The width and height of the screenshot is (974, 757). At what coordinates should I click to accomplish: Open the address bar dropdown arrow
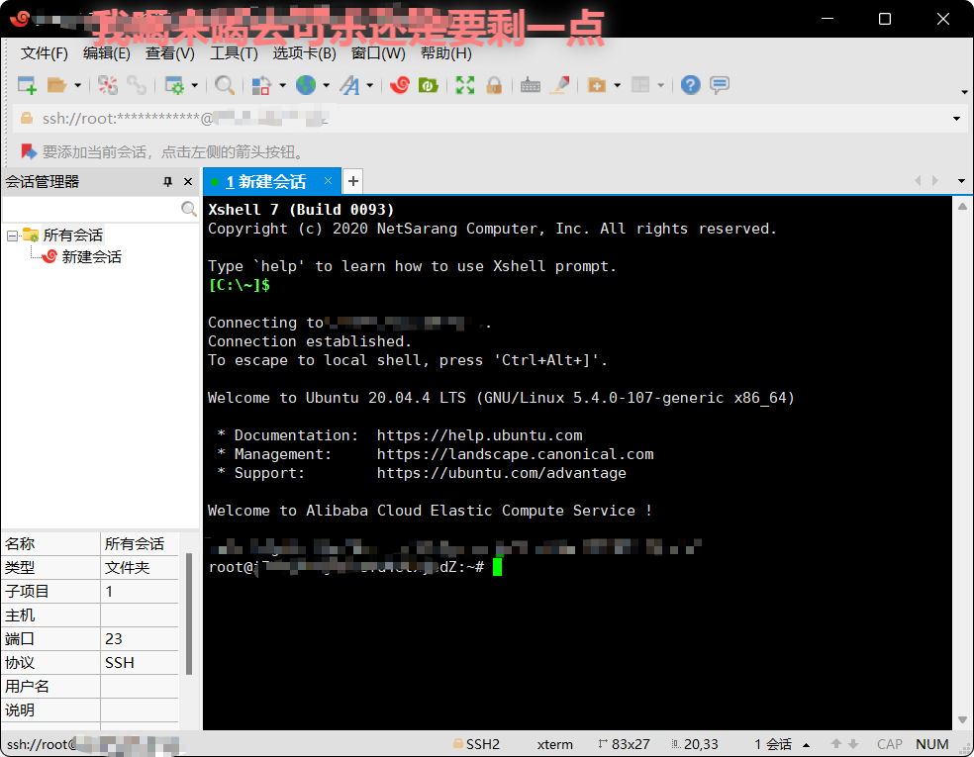coord(956,120)
